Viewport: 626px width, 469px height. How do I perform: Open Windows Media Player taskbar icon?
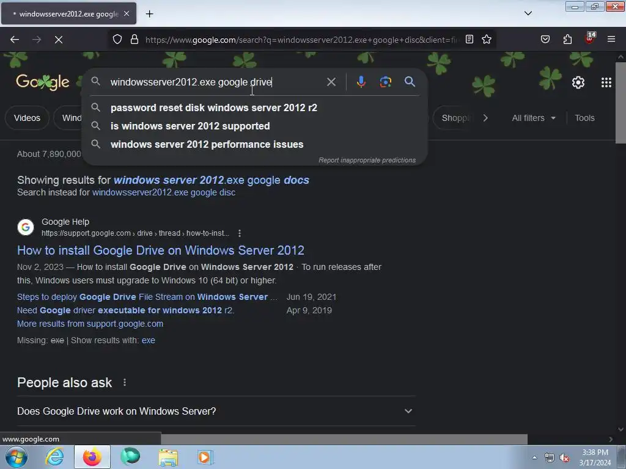(205, 457)
